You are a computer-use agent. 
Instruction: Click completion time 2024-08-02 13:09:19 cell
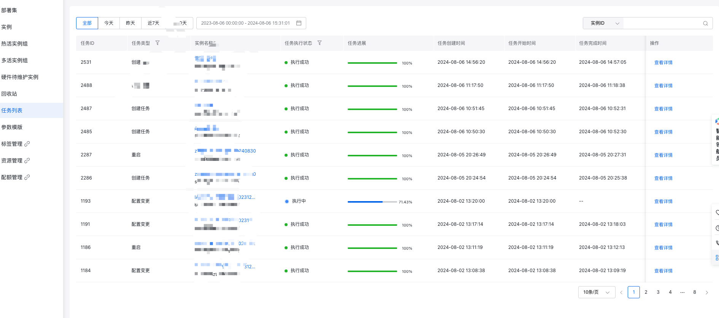tap(602, 271)
